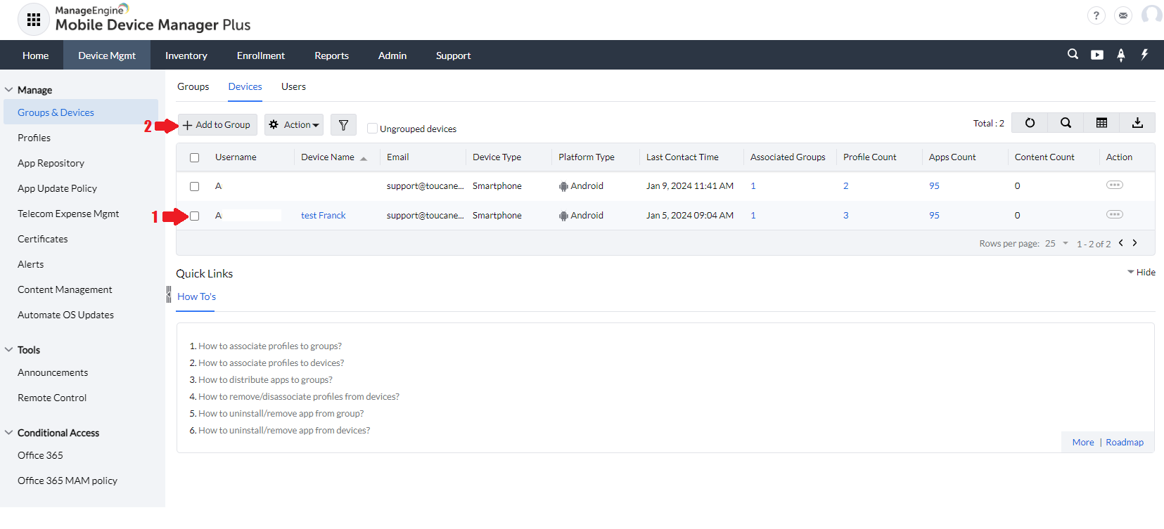Open the Roadmap link
1164x529 pixels.
click(1125, 442)
